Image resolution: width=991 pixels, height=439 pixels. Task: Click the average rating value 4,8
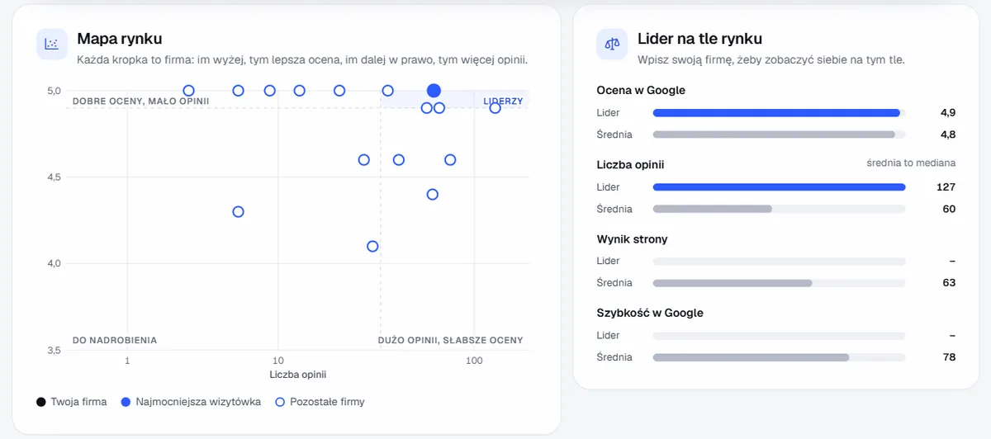click(948, 135)
